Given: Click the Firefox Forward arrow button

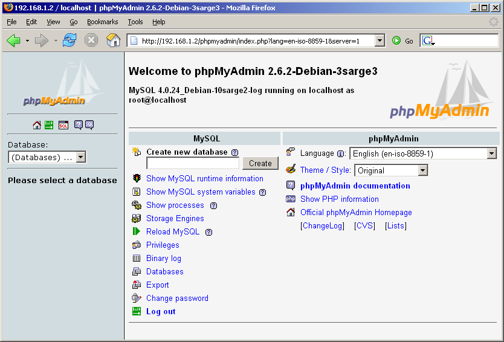Looking at the screenshot, I should pos(42,41).
